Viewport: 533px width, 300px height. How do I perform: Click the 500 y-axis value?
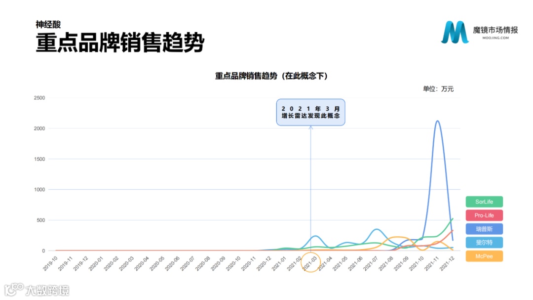[41, 220]
